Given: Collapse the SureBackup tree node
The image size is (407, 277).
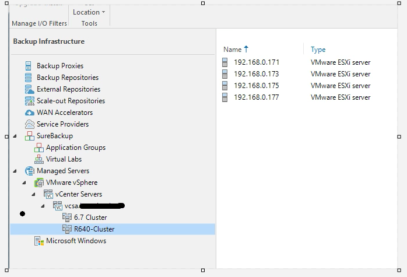Looking at the screenshot, I should click(x=15, y=136).
